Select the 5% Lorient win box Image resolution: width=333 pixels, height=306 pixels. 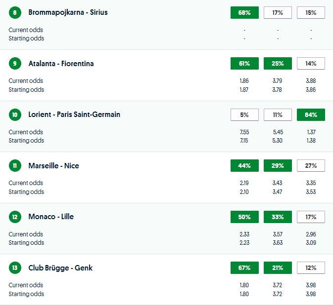244,115
